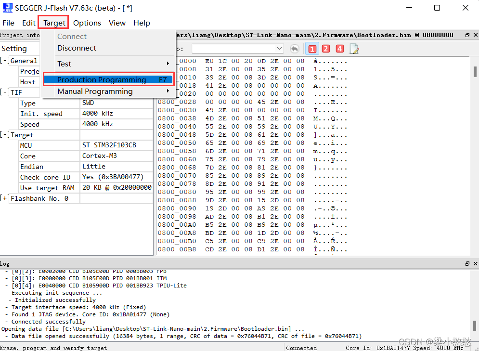Select the Speed 4000 kHz value
This screenshot has width=479, height=351.
tap(117, 124)
